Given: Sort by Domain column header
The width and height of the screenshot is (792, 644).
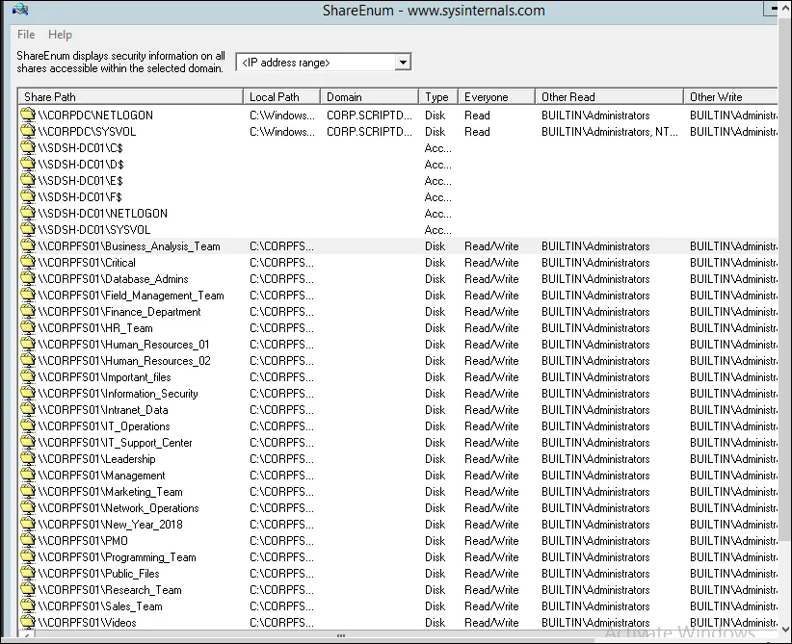Looking at the screenshot, I should pos(369,97).
